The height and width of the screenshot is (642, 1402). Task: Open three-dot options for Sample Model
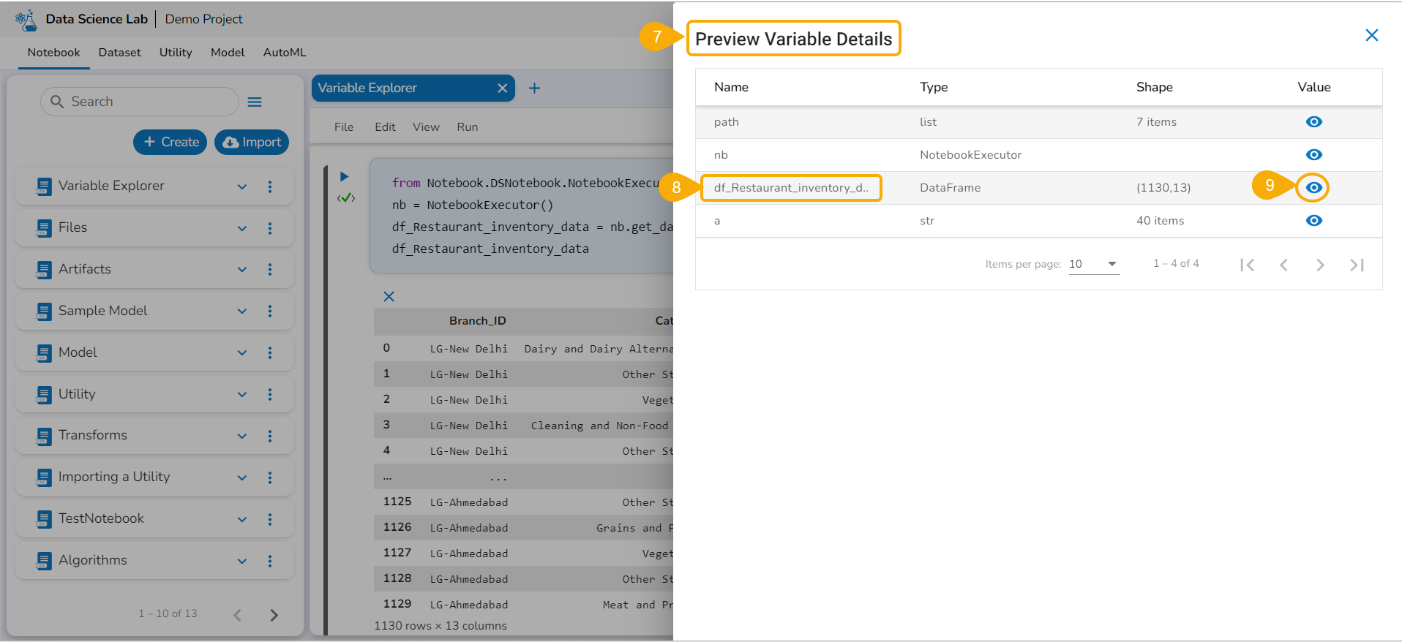pyautogui.click(x=270, y=311)
